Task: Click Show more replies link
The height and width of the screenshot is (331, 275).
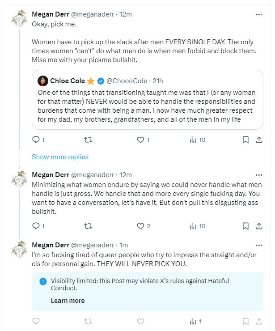Action: (60, 157)
